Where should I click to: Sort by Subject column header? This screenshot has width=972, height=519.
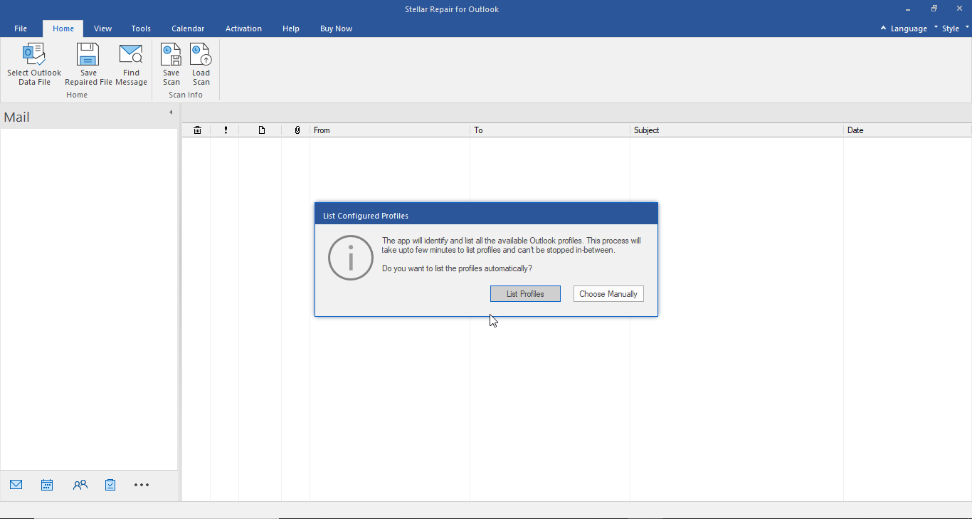[736, 130]
